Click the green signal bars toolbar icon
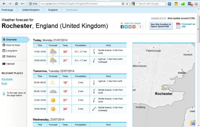Image resolution: width=200 pixels, height=127 pixels. tap(183, 4)
